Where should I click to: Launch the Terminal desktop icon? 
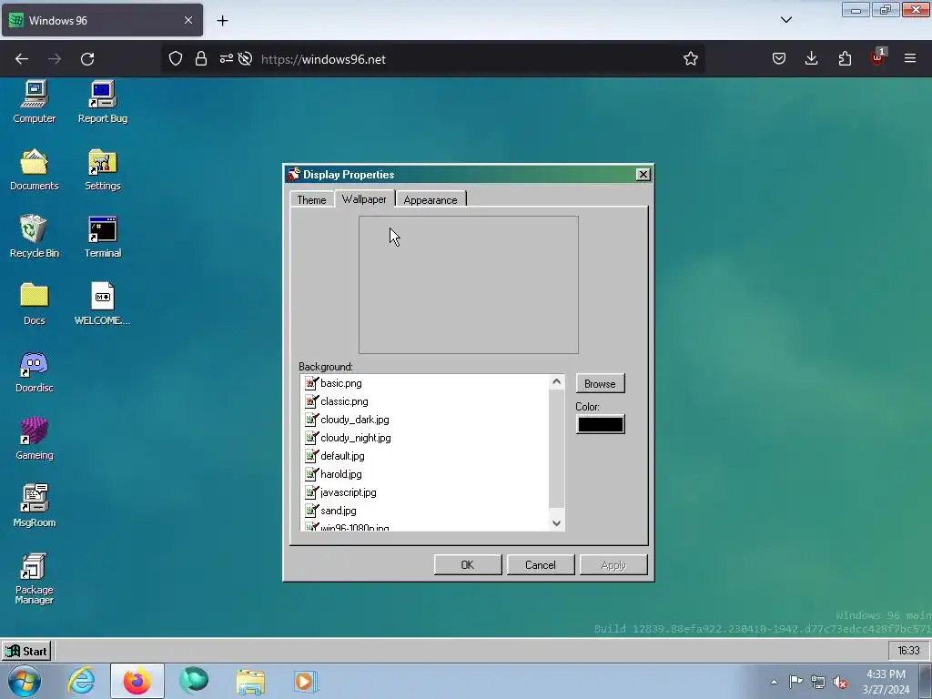(103, 237)
